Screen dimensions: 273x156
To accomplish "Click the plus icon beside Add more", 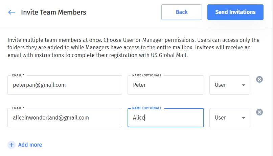I will (x=12, y=145).
